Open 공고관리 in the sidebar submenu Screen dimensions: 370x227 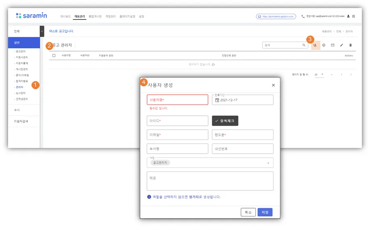(21, 51)
